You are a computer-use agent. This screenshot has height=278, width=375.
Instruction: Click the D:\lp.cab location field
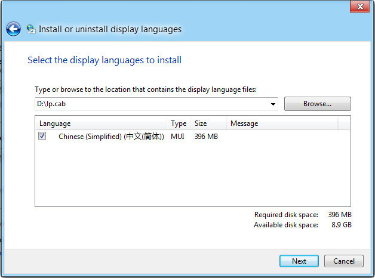[156, 104]
